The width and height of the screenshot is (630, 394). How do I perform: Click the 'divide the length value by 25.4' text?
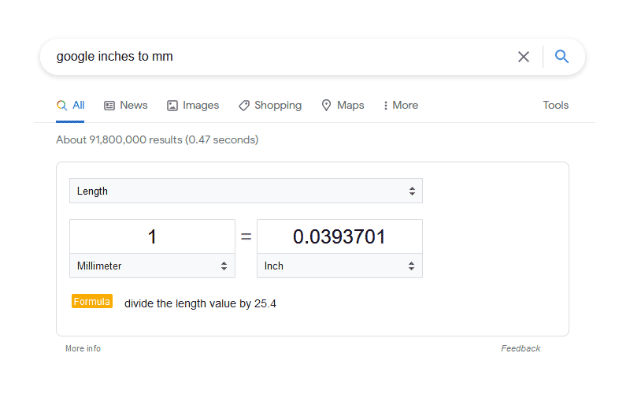200,303
